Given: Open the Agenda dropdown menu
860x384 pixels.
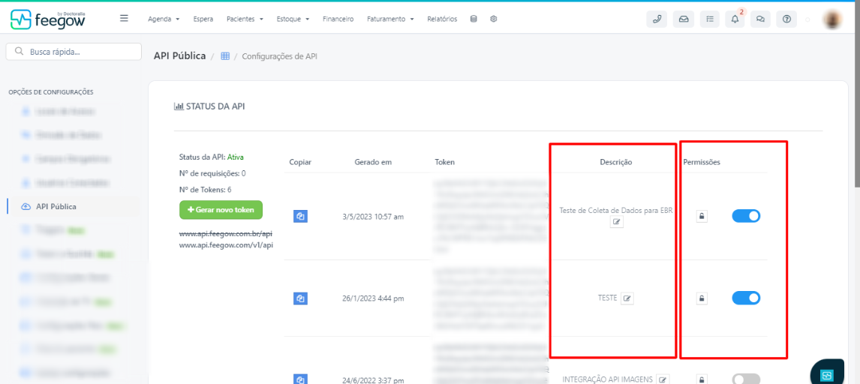Looking at the screenshot, I should (x=164, y=19).
